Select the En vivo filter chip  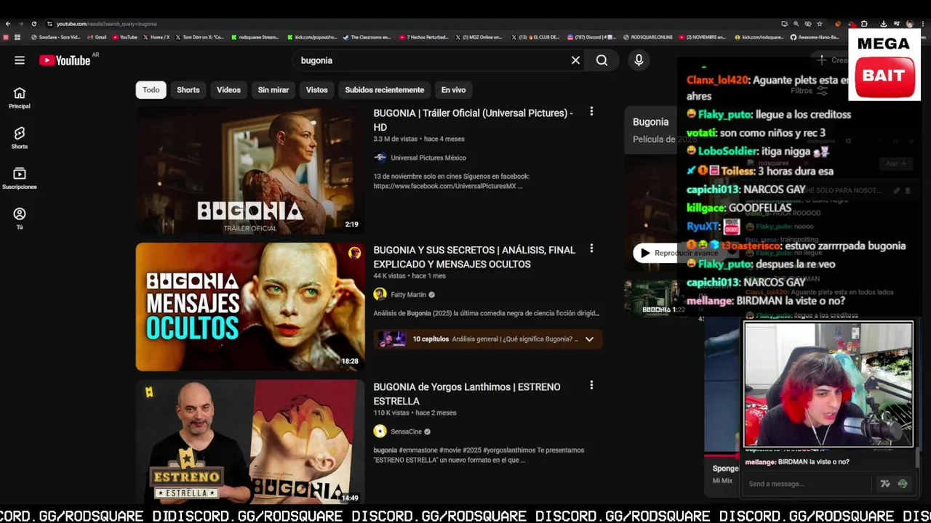(x=453, y=90)
